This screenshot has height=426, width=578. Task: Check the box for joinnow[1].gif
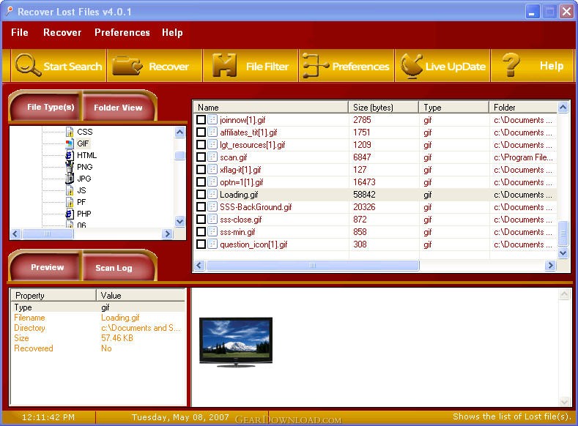(201, 119)
